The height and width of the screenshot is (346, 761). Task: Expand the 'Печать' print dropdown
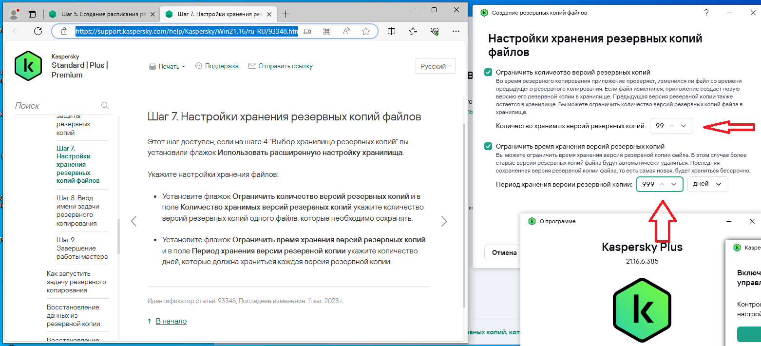click(x=167, y=66)
